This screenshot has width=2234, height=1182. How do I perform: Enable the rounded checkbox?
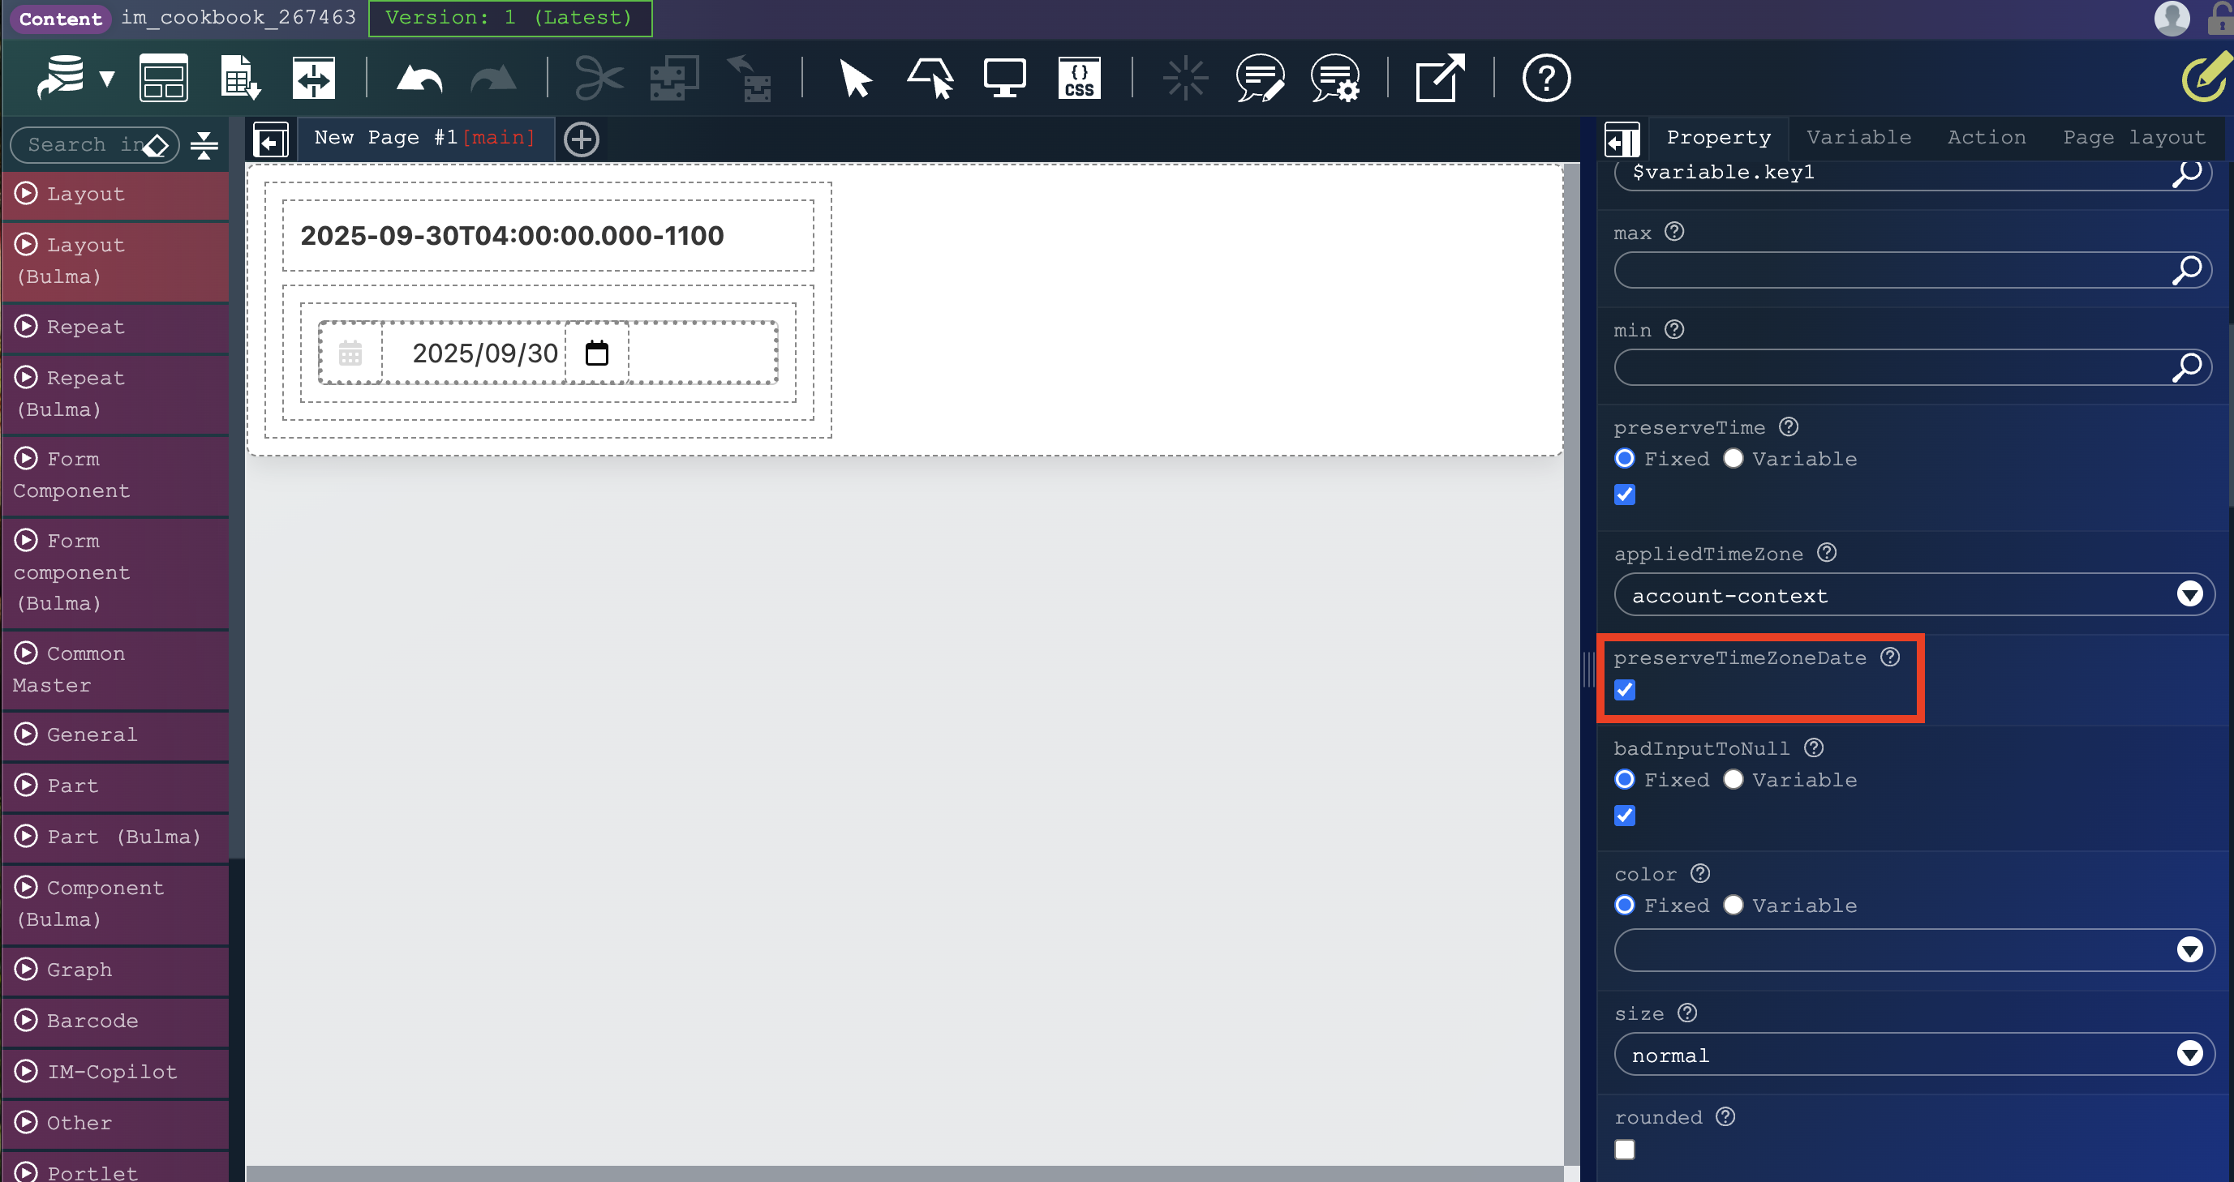point(1624,1149)
